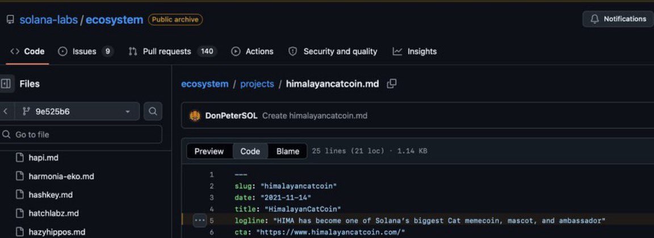Click the repository icon beside solana-labs
Viewport: 654px width, 238px height.
(x=10, y=19)
